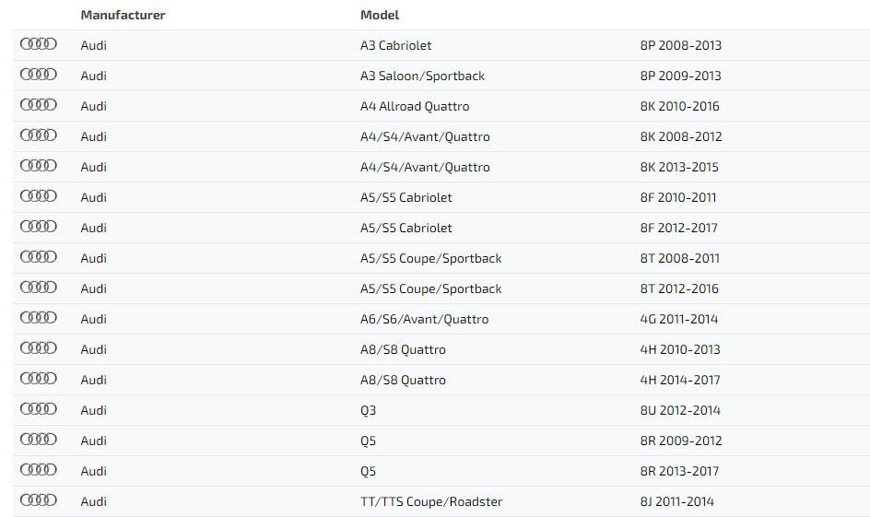Viewport: 870px width, 517px height.
Task: Click Audi logo in A4 Allroad Quattro row
Action: [x=38, y=106]
